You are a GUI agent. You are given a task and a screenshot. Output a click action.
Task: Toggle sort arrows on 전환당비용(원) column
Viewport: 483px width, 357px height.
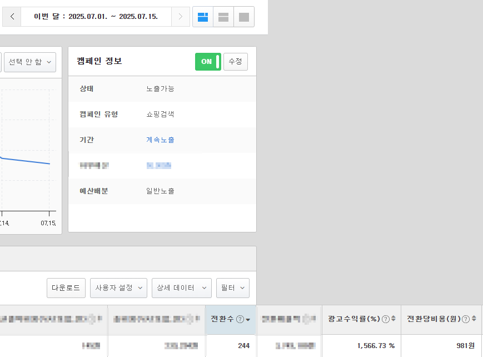(474, 319)
